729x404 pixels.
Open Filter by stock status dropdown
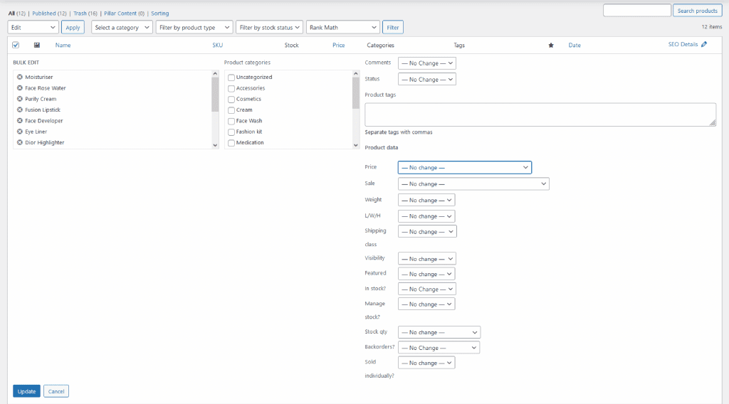pos(269,28)
